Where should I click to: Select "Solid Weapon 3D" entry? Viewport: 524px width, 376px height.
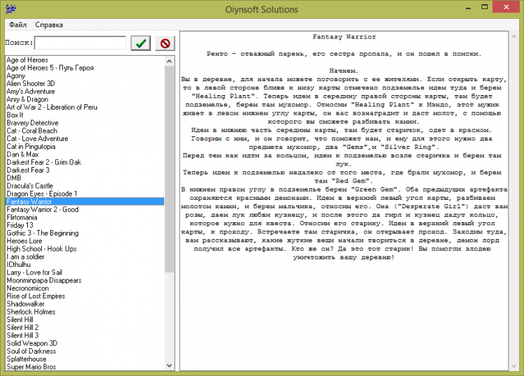85,343
